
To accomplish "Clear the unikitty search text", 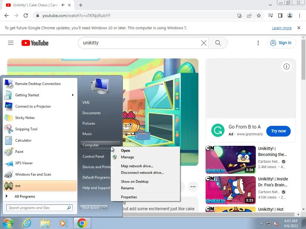I will coord(204,43).
